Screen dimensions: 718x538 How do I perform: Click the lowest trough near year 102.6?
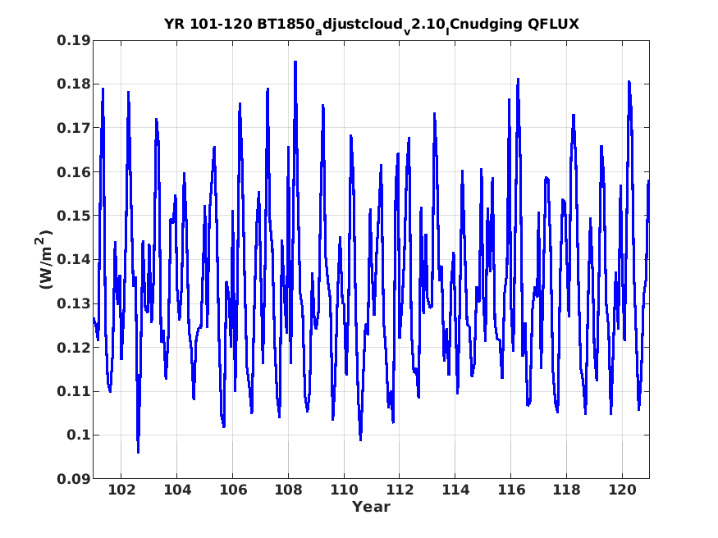(x=138, y=452)
